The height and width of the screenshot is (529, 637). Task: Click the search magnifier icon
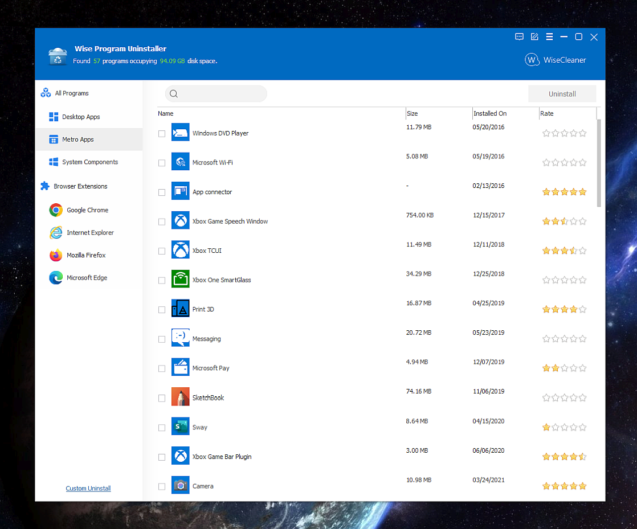(174, 94)
